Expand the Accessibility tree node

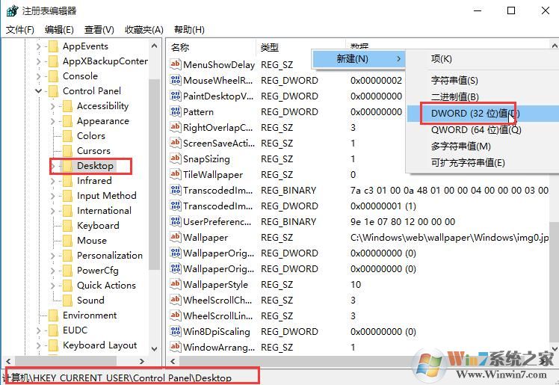(53, 106)
